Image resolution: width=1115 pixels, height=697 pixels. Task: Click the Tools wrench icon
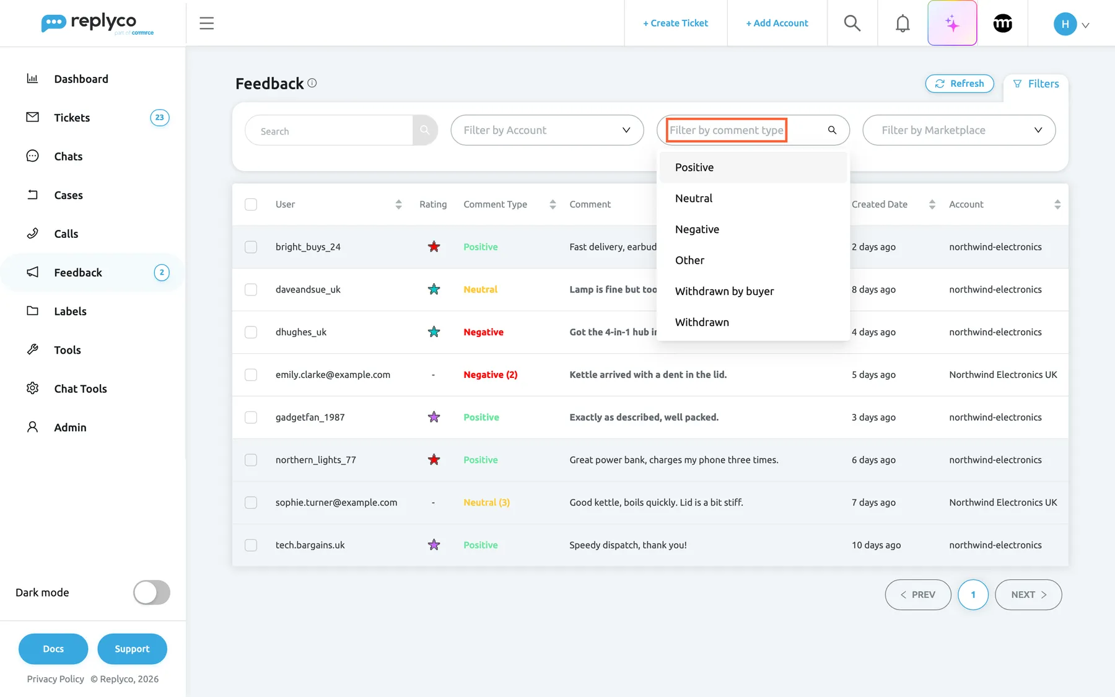point(32,349)
